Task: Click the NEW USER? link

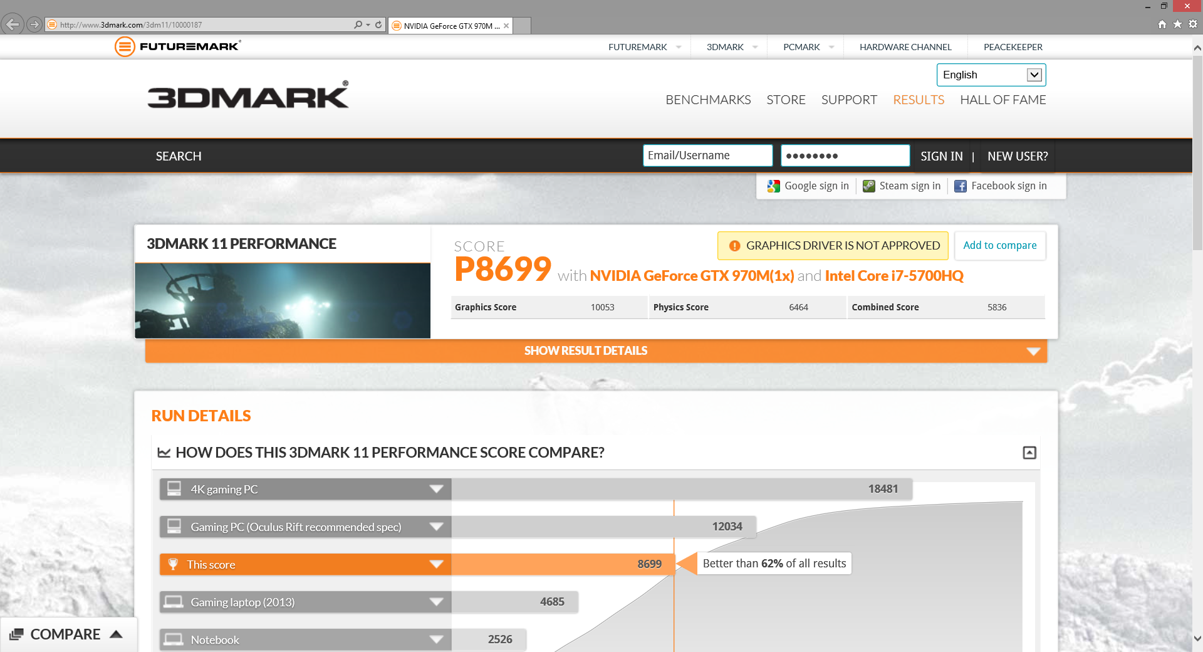Action: coord(1018,156)
